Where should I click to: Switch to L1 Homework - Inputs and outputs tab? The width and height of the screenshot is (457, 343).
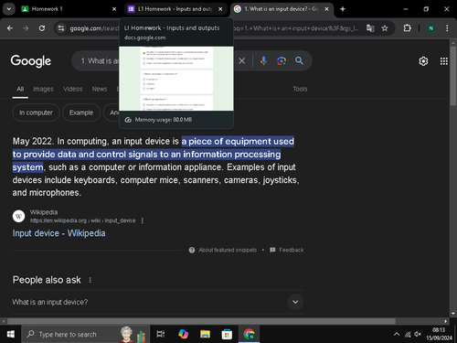pyautogui.click(x=175, y=9)
